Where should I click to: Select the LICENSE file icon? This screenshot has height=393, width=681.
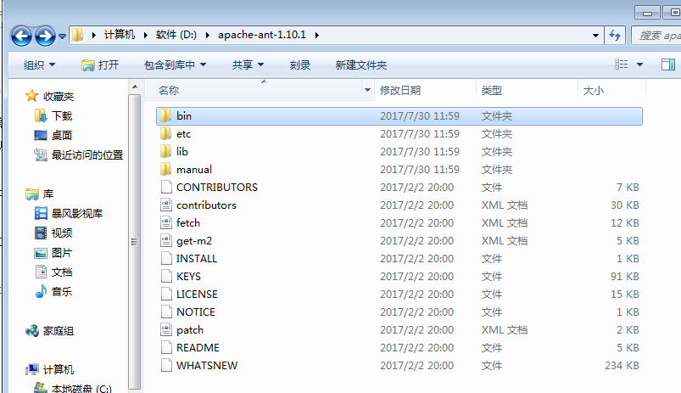coord(166,294)
